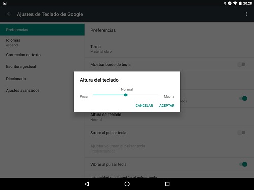Viewport: 254px width, 190px height.
Task: Click the Normal label above slider
Action: [127, 89]
